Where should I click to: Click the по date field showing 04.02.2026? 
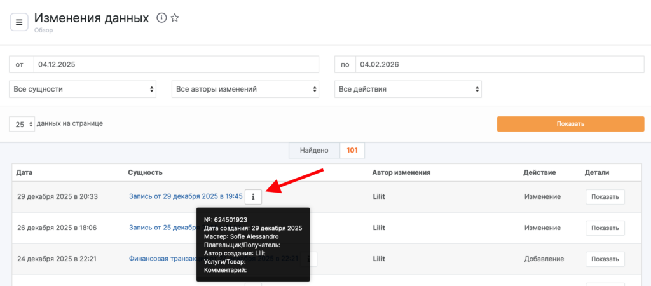pos(498,65)
